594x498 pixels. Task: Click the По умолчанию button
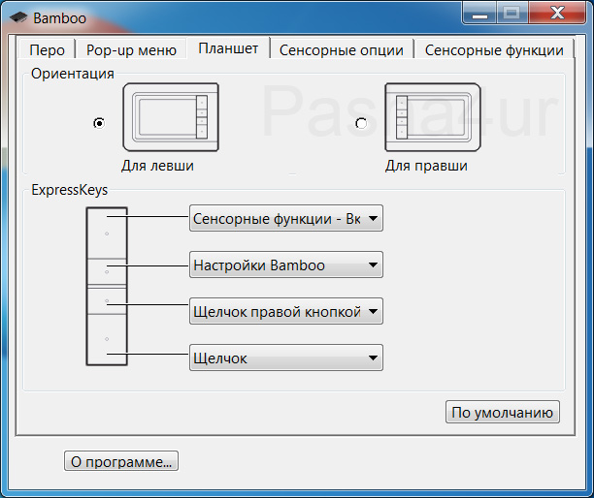(503, 412)
